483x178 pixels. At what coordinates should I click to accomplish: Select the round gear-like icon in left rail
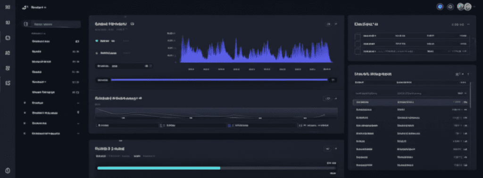pos(8,38)
